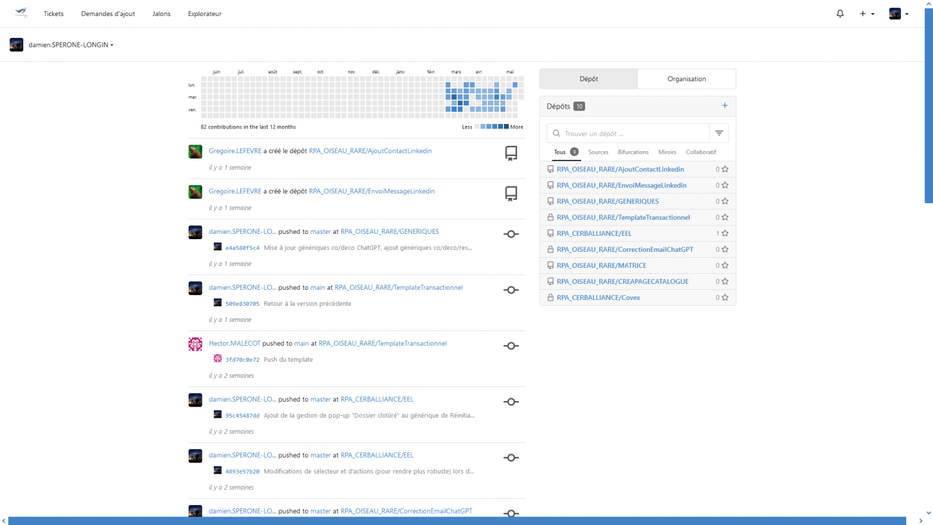Viewport: 933px width, 525px height.
Task: Open the repository filter icon beside the search box
Action: [719, 133]
